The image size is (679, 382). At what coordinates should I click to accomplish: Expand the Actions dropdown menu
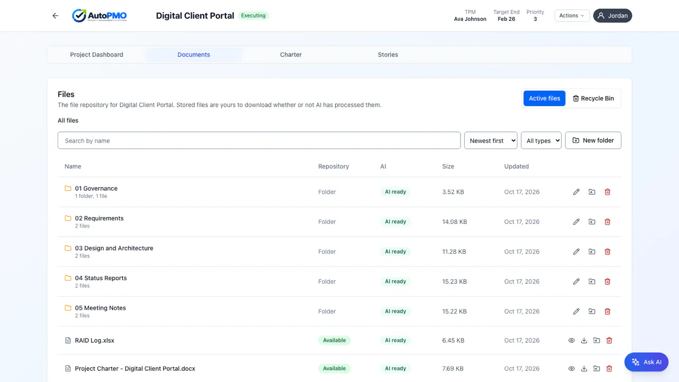pyautogui.click(x=572, y=16)
